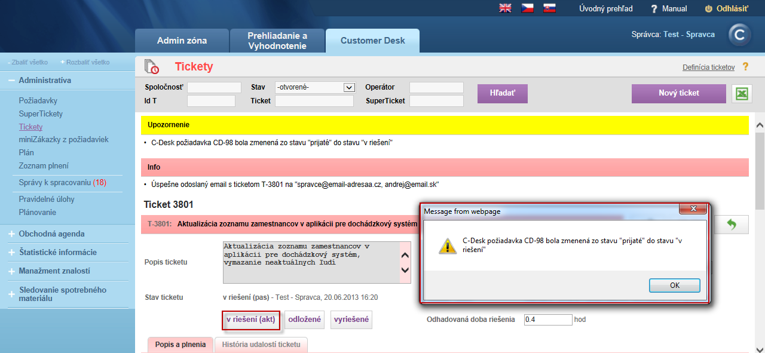Open the Manual link

(675, 9)
